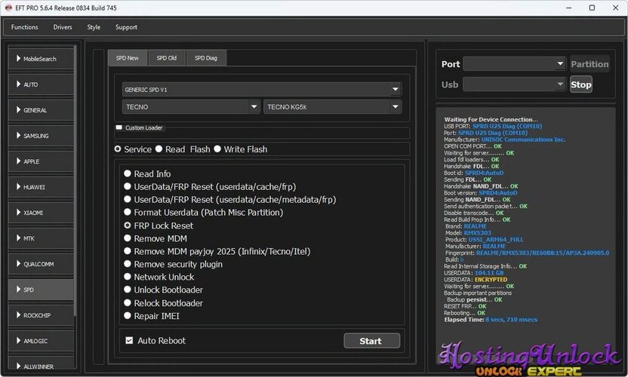This screenshot has height=377, width=628.
Task: Select the Relock Bootloader option
Action: click(128, 302)
